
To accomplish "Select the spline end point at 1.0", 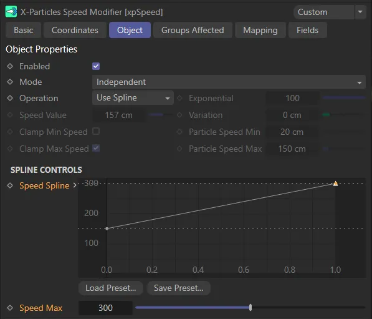I will tap(335, 184).
